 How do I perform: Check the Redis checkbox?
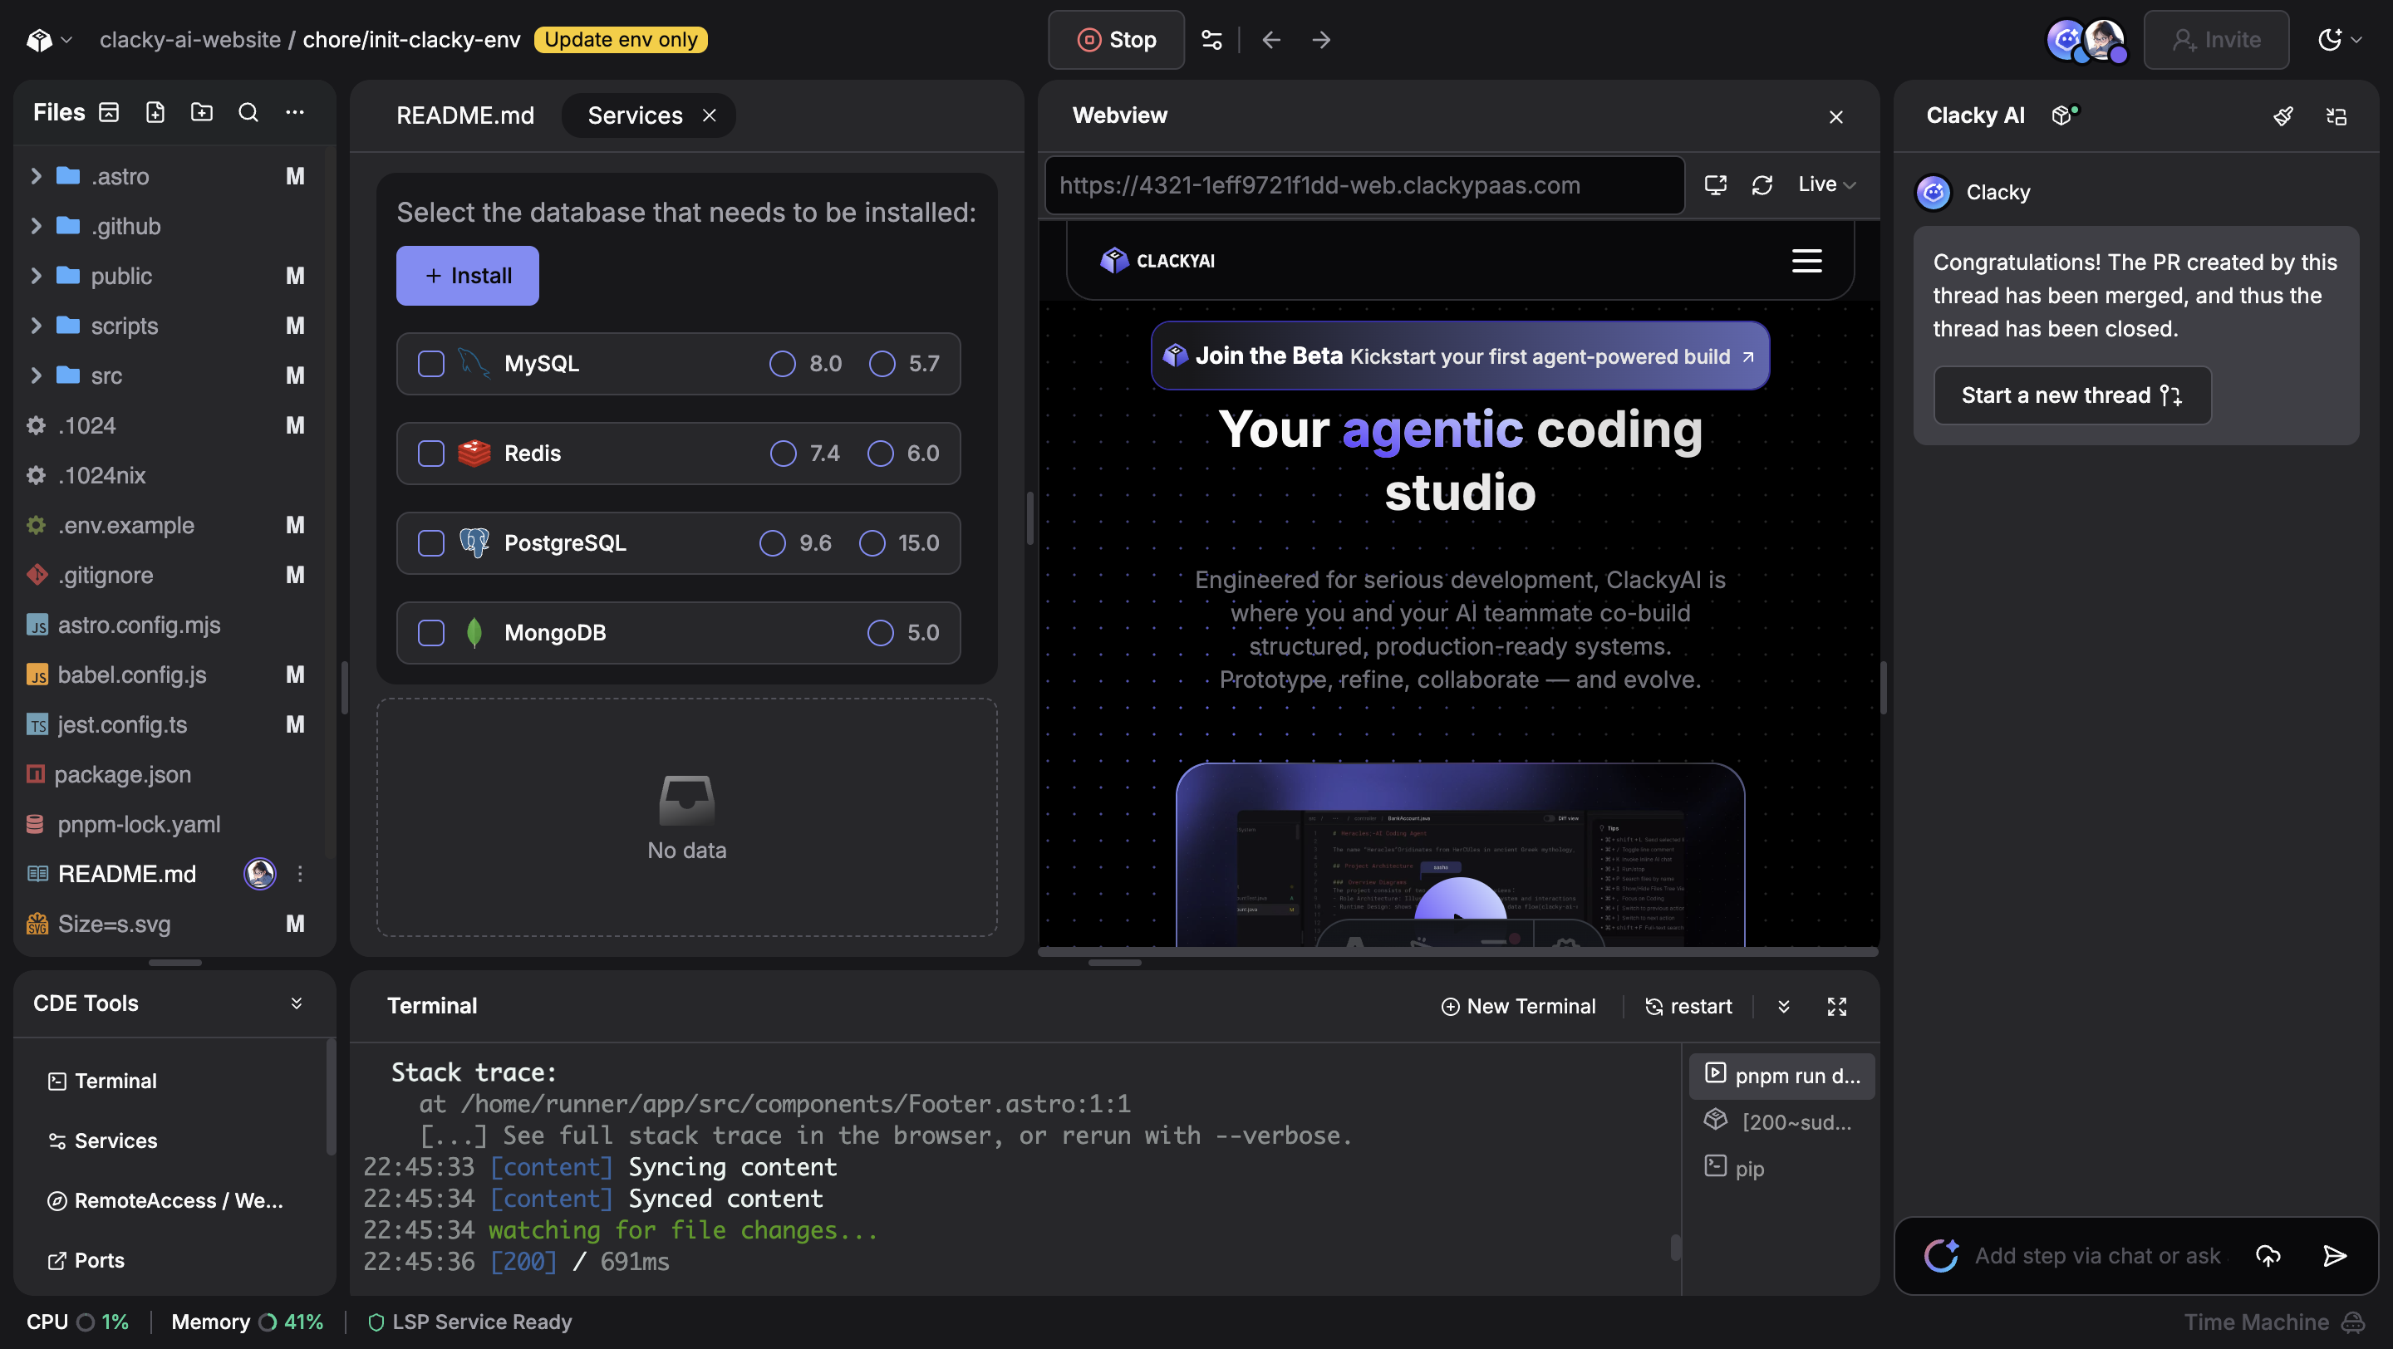pyautogui.click(x=431, y=453)
